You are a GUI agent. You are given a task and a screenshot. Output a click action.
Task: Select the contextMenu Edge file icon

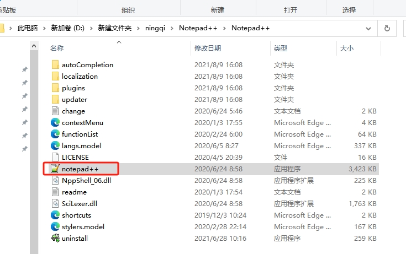tap(55, 122)
